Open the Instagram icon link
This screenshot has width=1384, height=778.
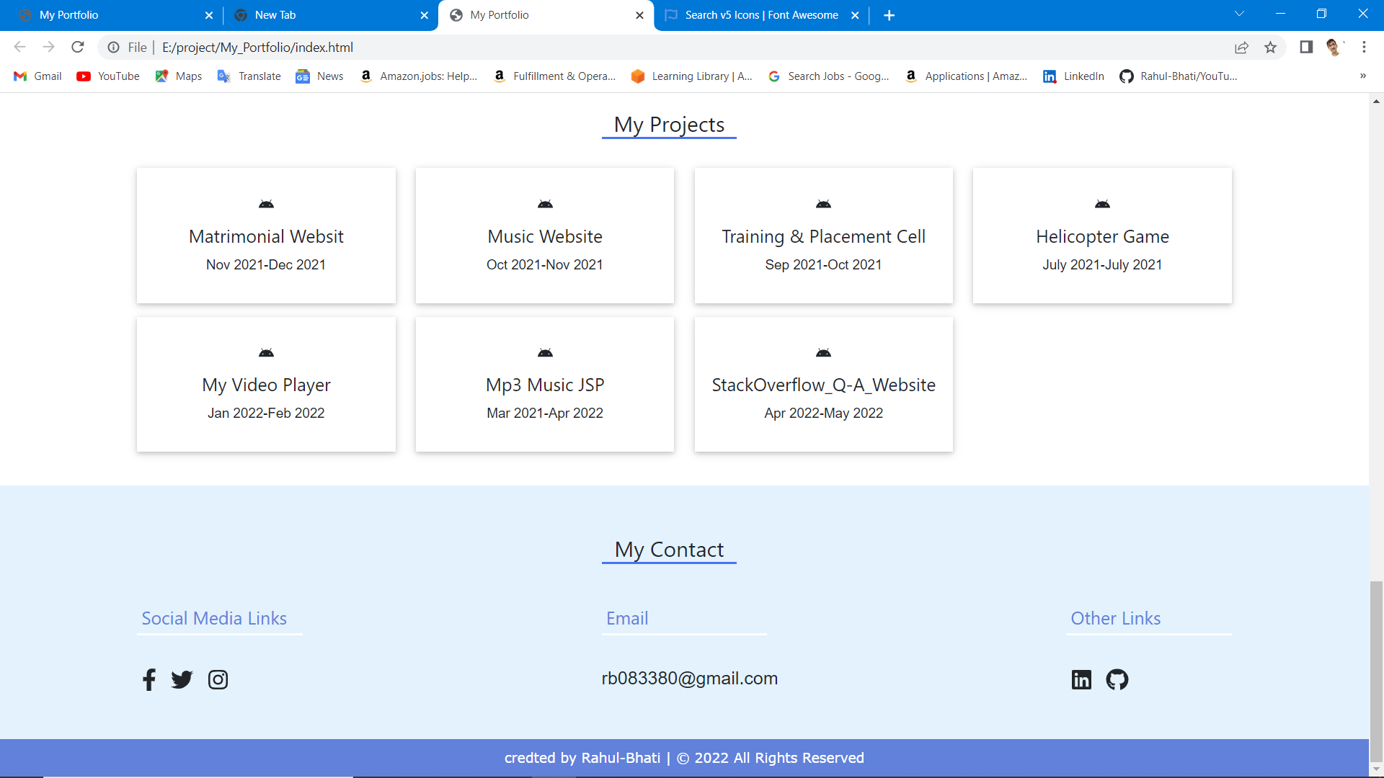click(x=218, y=679)
